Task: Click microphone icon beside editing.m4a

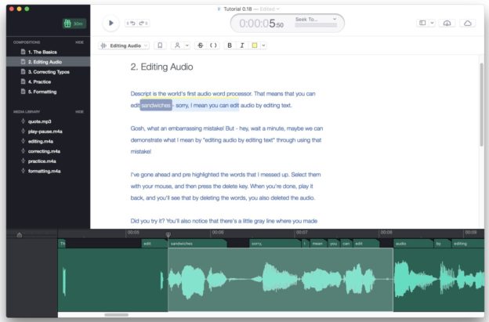Action: point(23,141)
